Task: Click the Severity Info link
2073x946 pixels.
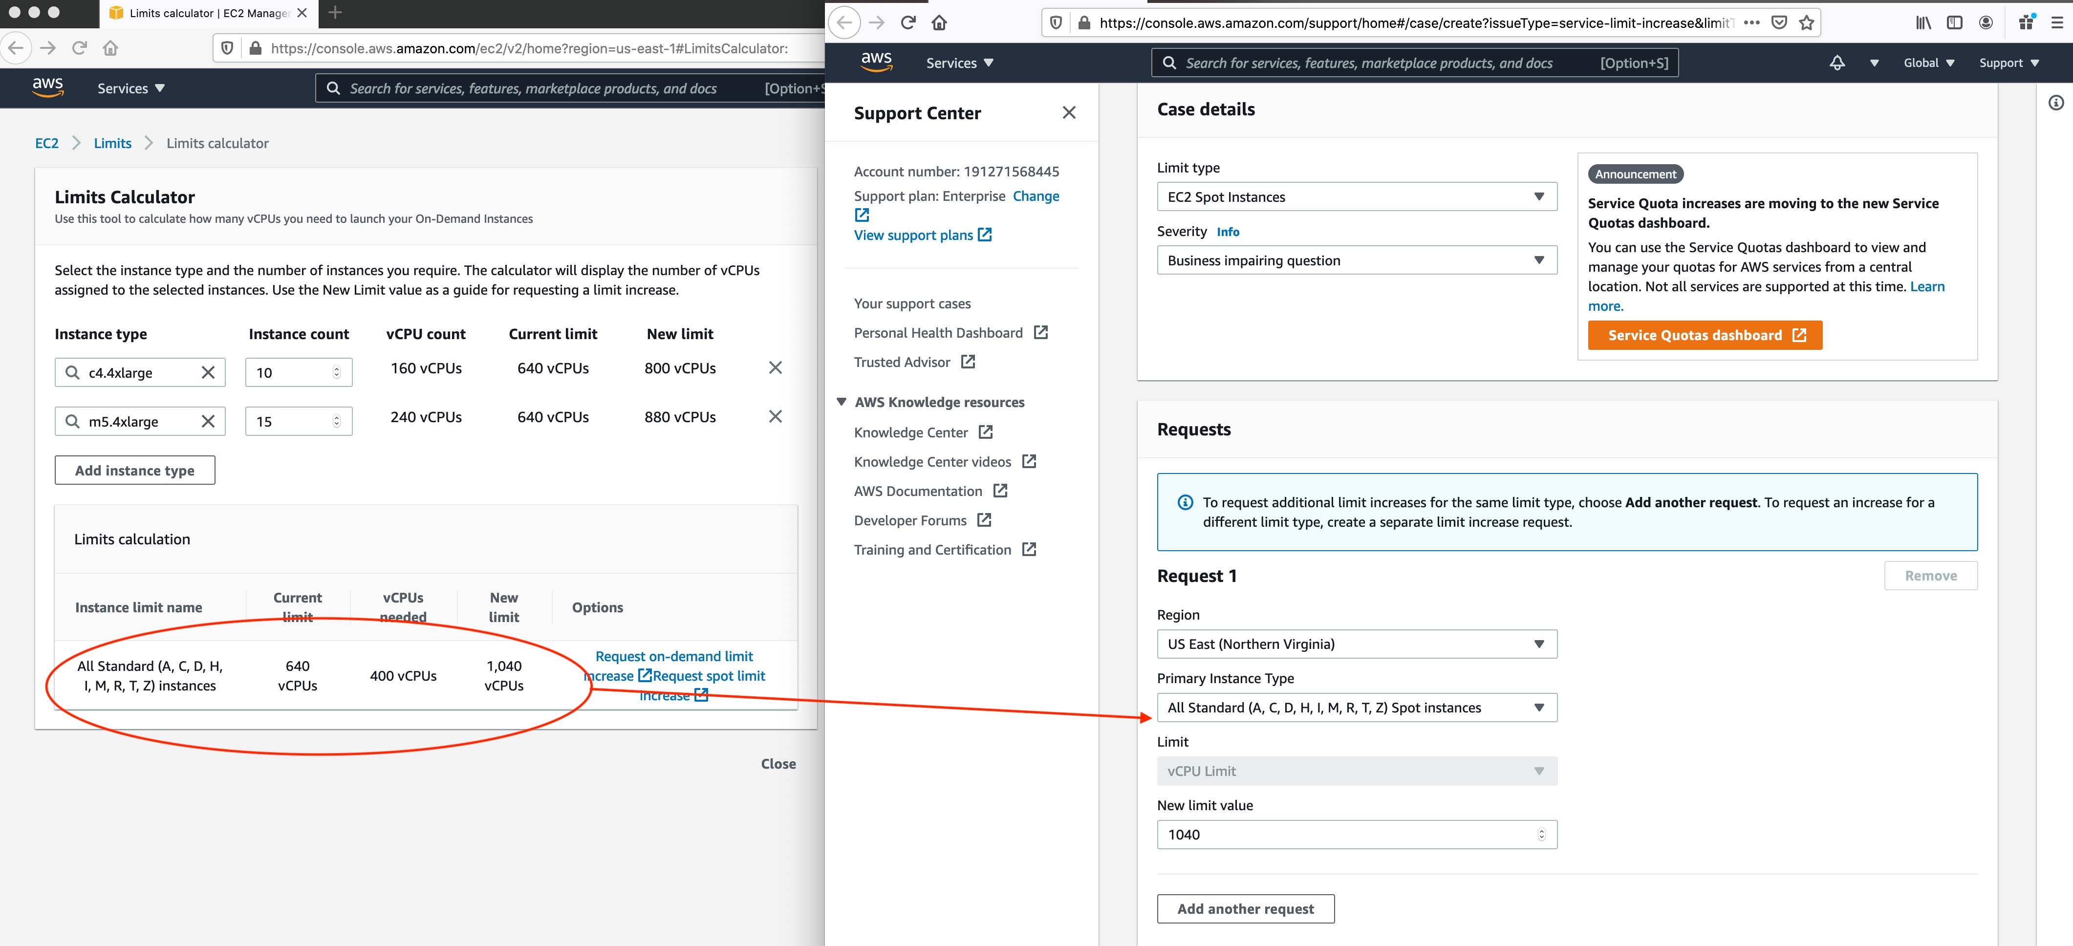Action: coord(1227,232)
